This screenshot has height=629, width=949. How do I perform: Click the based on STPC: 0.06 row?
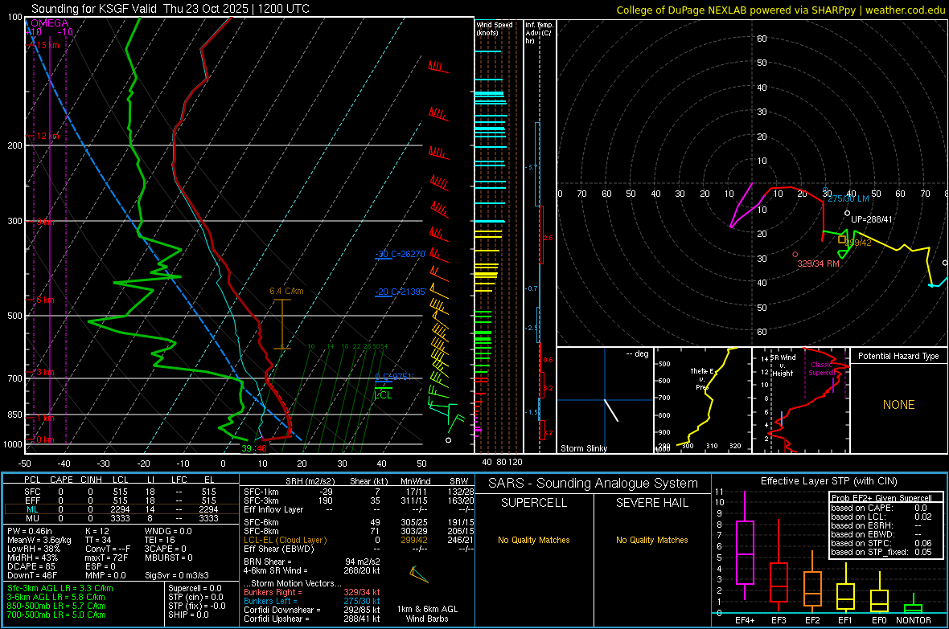[x=881, y=543]
